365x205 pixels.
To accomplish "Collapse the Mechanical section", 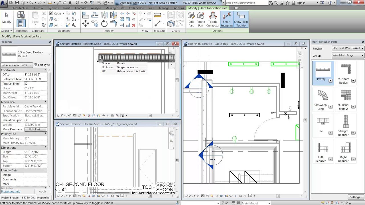I will tap(45, 102).
